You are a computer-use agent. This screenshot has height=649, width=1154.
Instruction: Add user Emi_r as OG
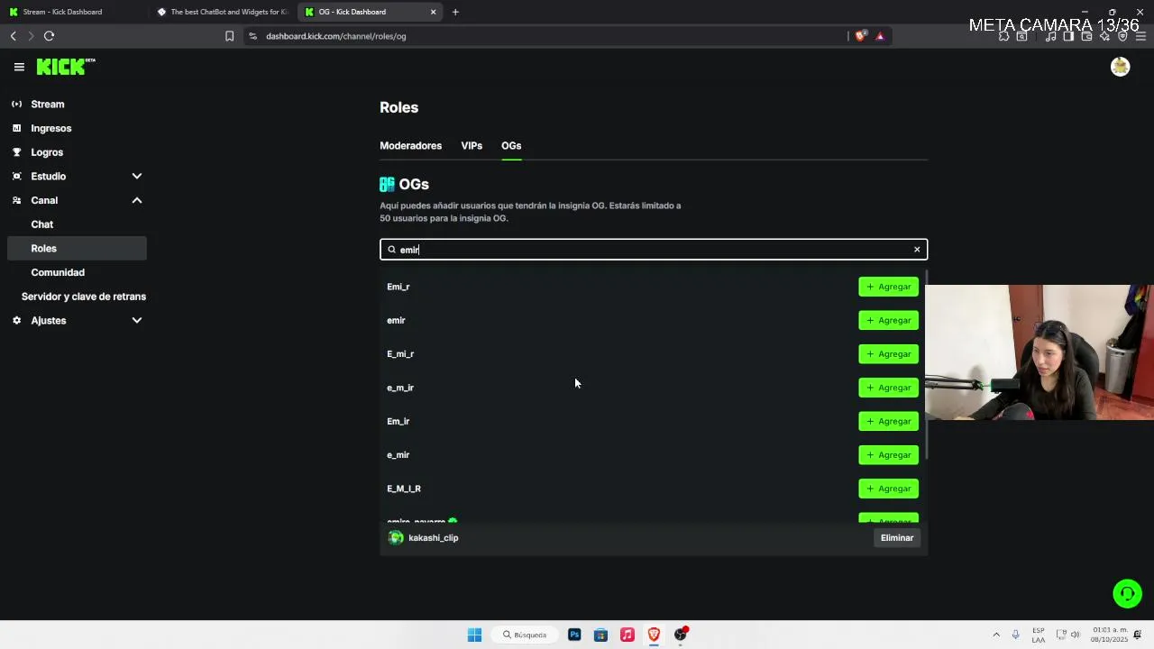pyautogui.click(x=888, y=287)
